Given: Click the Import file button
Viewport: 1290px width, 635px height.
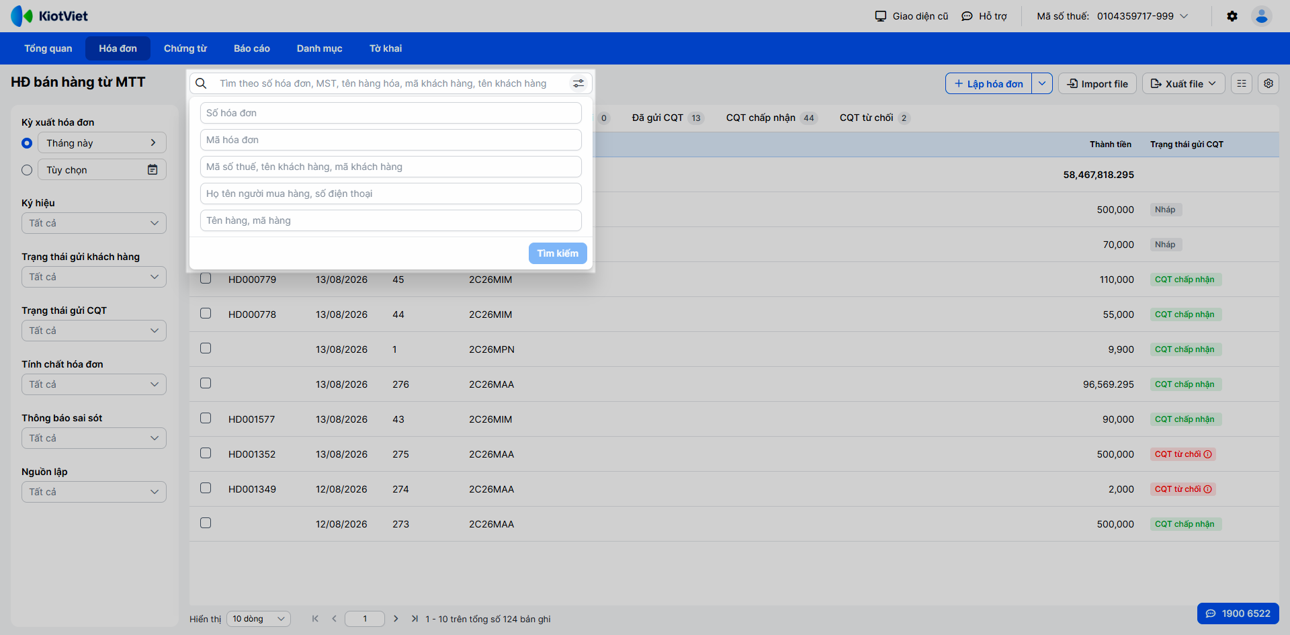Looking at the screenshot, I should tap(1098, 83).
